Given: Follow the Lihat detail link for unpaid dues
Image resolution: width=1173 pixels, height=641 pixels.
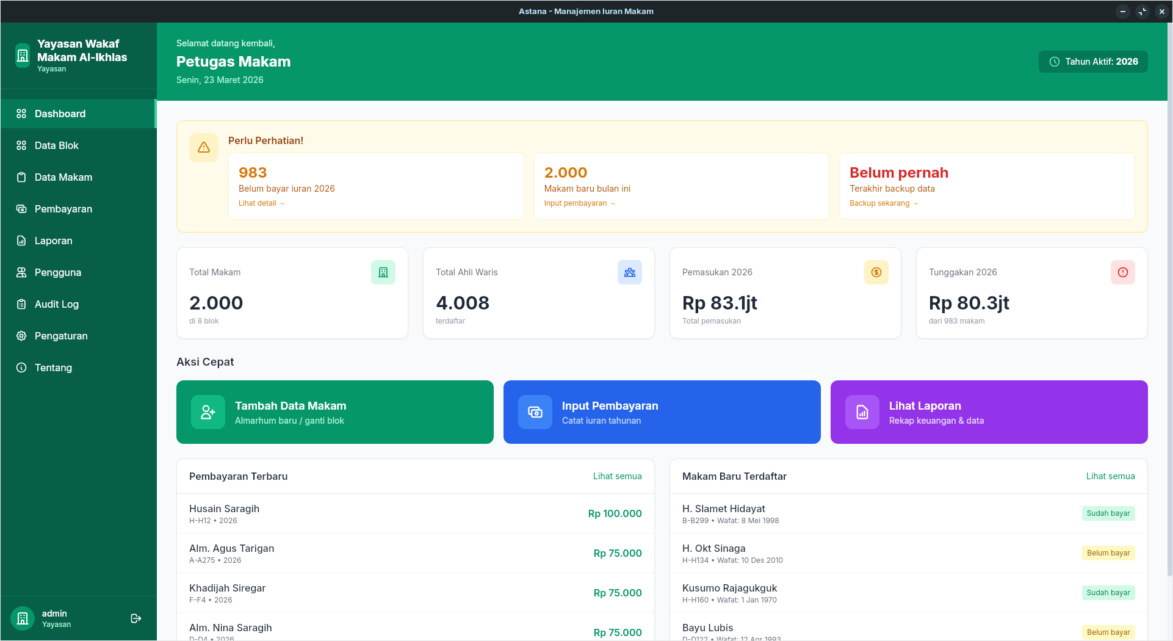Looking at the screenshot, I should point(261,203).
